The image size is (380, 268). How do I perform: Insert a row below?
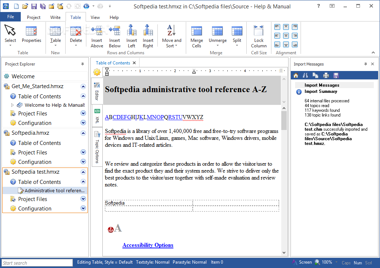(115, 36)
